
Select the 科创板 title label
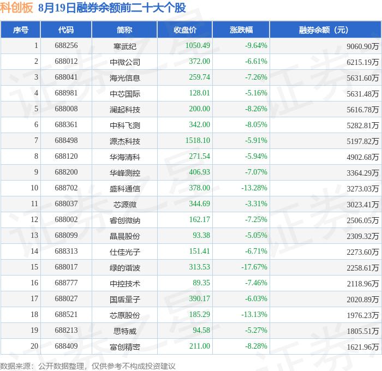(x=16, y=8)
